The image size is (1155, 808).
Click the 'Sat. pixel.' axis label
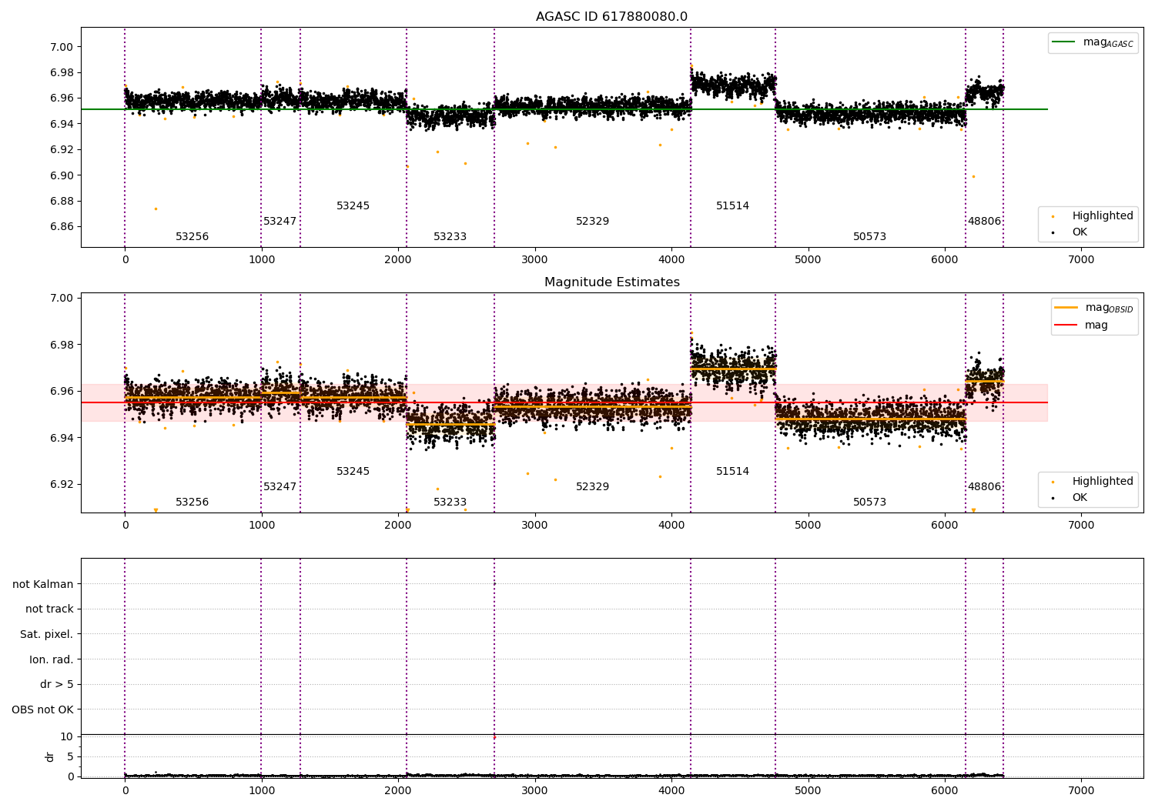47,635
